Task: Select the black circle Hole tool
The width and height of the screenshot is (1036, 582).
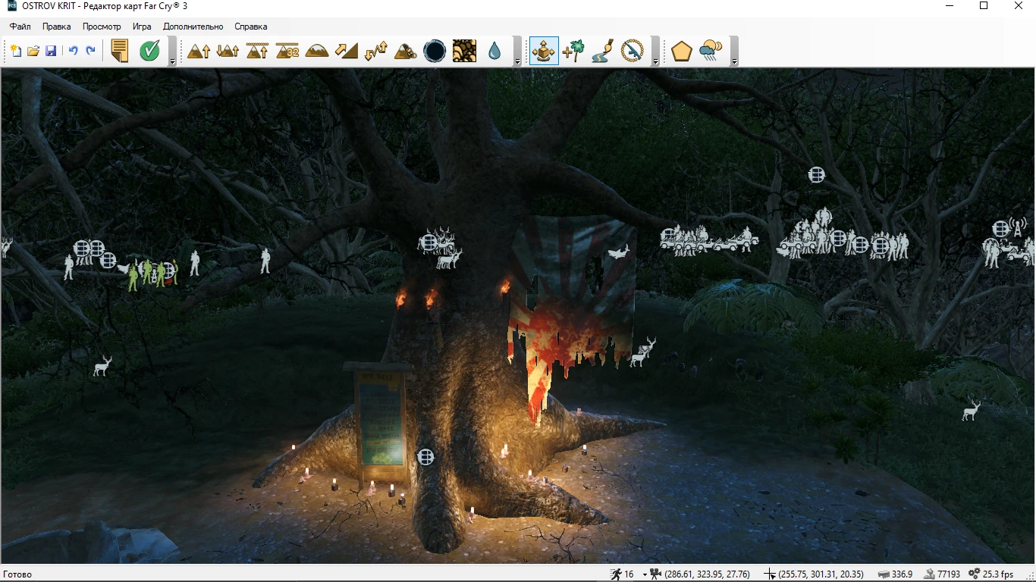Action: click(435, 51)
